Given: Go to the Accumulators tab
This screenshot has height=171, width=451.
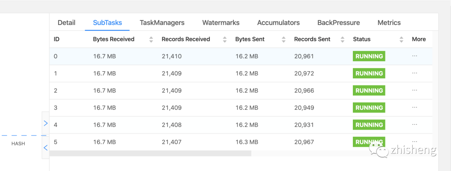Looking at the screenshot, I should tap(279, 23).
